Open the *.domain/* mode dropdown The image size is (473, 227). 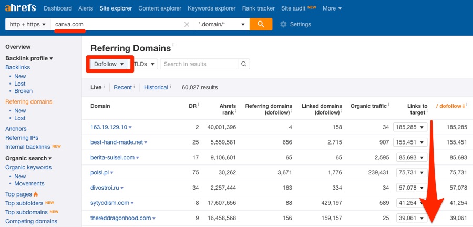pyautogui.click(x=222, y=24)
